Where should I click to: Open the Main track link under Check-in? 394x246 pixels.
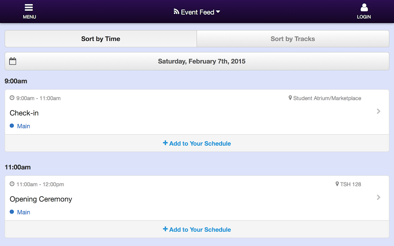pos(24,126)
